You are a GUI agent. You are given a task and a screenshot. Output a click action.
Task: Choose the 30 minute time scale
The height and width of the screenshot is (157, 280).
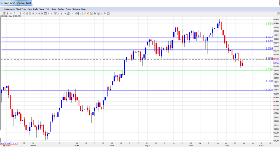coord(30,13)
